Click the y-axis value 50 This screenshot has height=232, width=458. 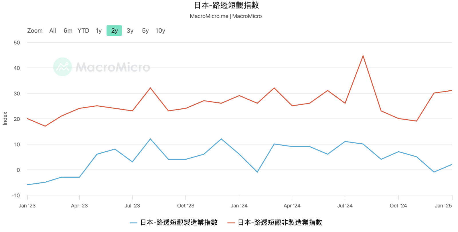point(17,43)
